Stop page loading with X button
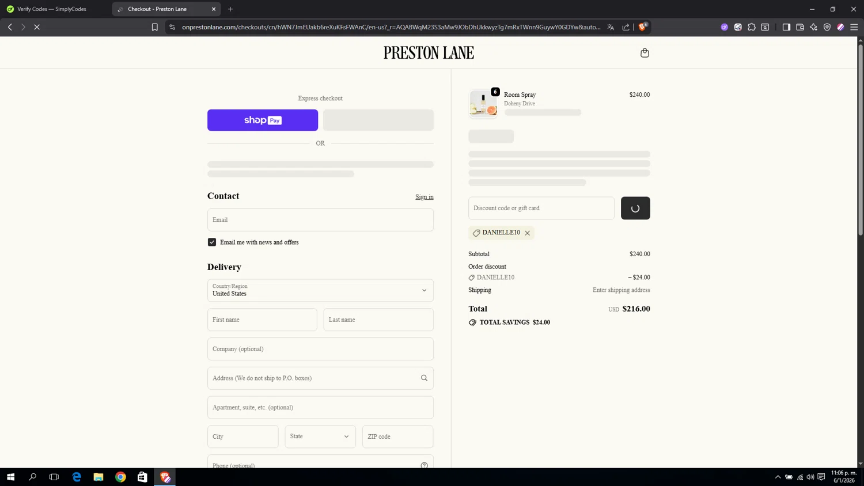Screen dimensions: 864x486 [37, 27]
